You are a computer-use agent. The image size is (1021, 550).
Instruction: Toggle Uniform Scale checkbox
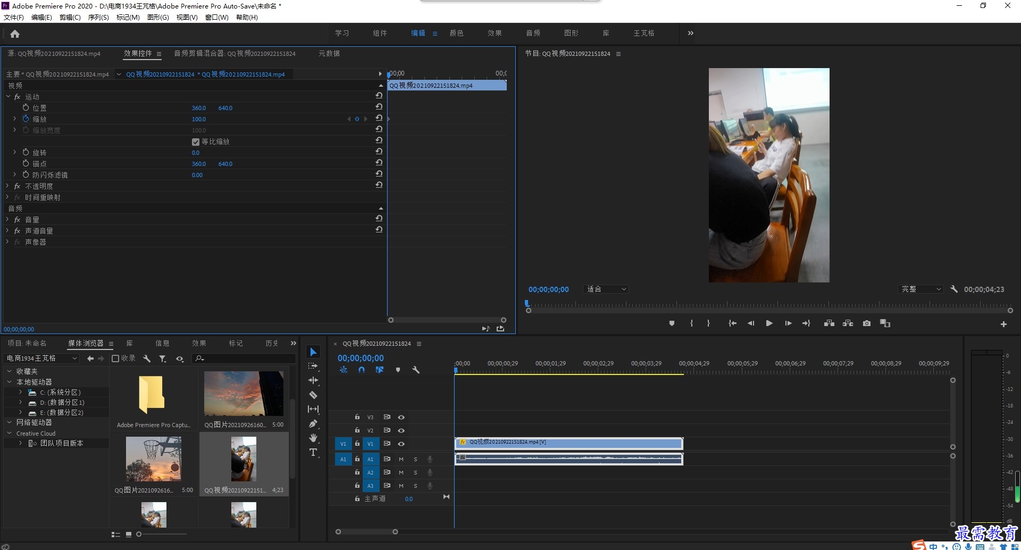[196, 141]
